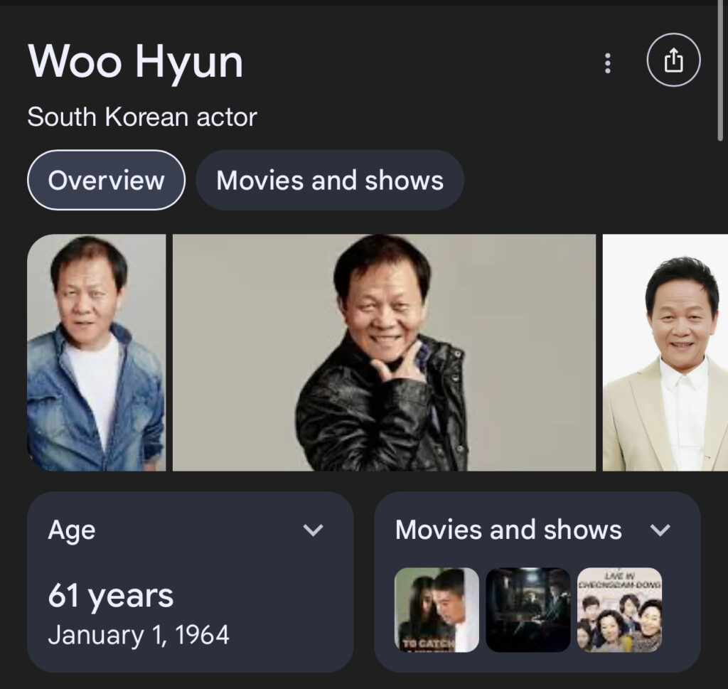Click the Age card label
728x689 pixels.
pos(72,530)
